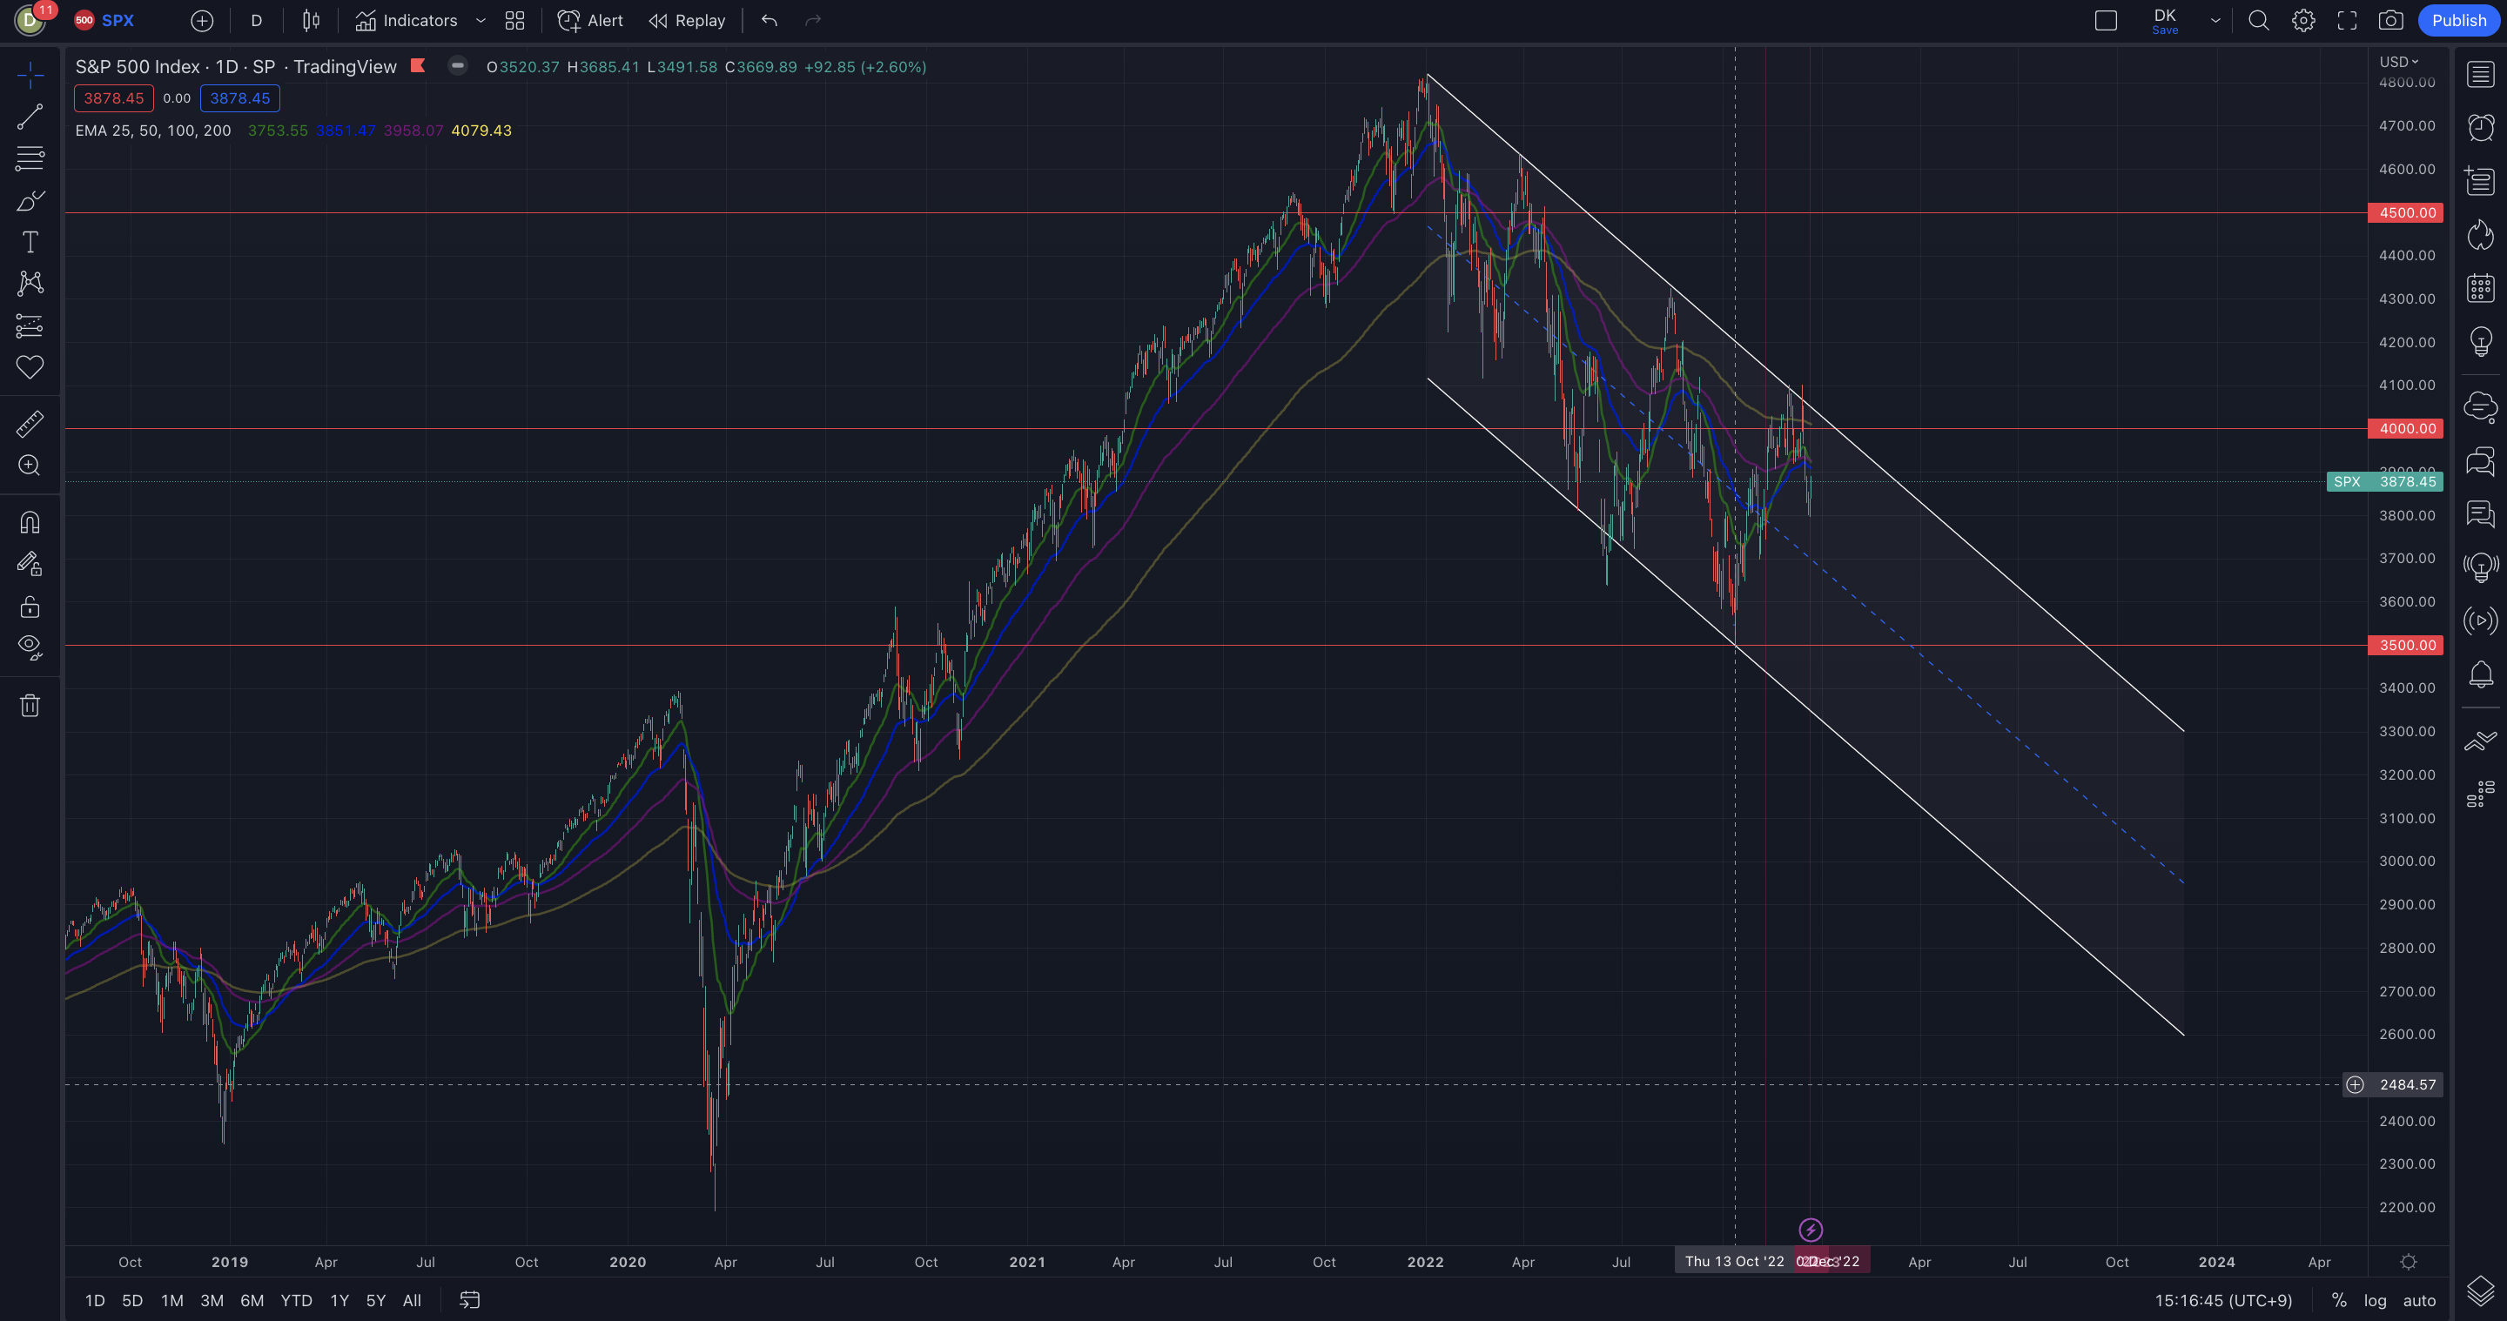This screenshot has width=2507, height=1321.
Task: Click the undo arrow
Action: (769, 20)
